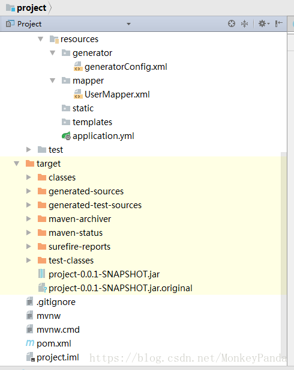Image resolution: width=294 pixels, height=370 pixels.
Task: Expand the generated-test-sources folder
Action: pyautogui.click(x=28, y=205)
